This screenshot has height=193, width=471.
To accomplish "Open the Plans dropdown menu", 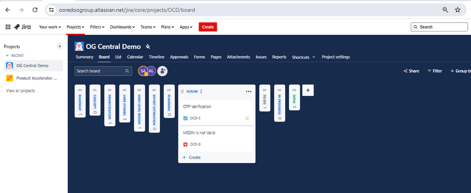I will [x=167, y=27].
